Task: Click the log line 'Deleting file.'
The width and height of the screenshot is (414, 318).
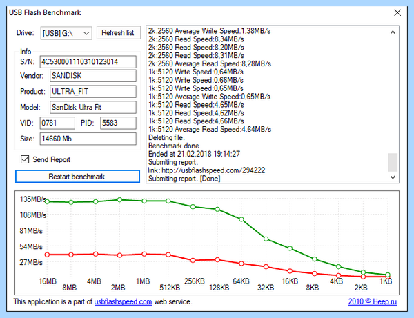Action: click(166, 137)
